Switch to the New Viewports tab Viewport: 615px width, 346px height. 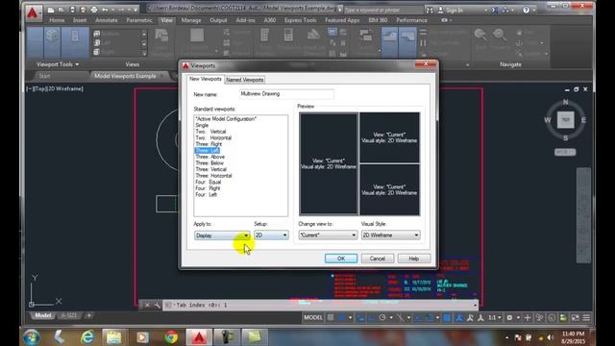pos(206,79)
